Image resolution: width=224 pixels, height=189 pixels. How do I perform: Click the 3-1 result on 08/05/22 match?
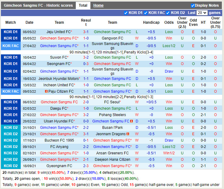[x=86, y=32]
